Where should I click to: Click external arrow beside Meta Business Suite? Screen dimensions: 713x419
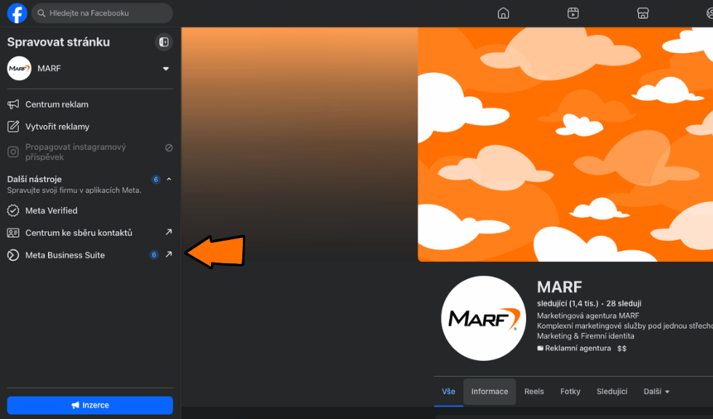(169, 255)
